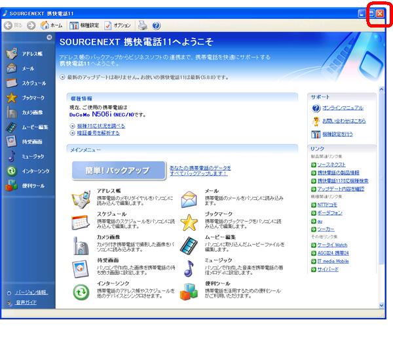Open メール in the left sidebar
Screen dimensions: 393x341
pyautogui.click(x=20, y=68)
